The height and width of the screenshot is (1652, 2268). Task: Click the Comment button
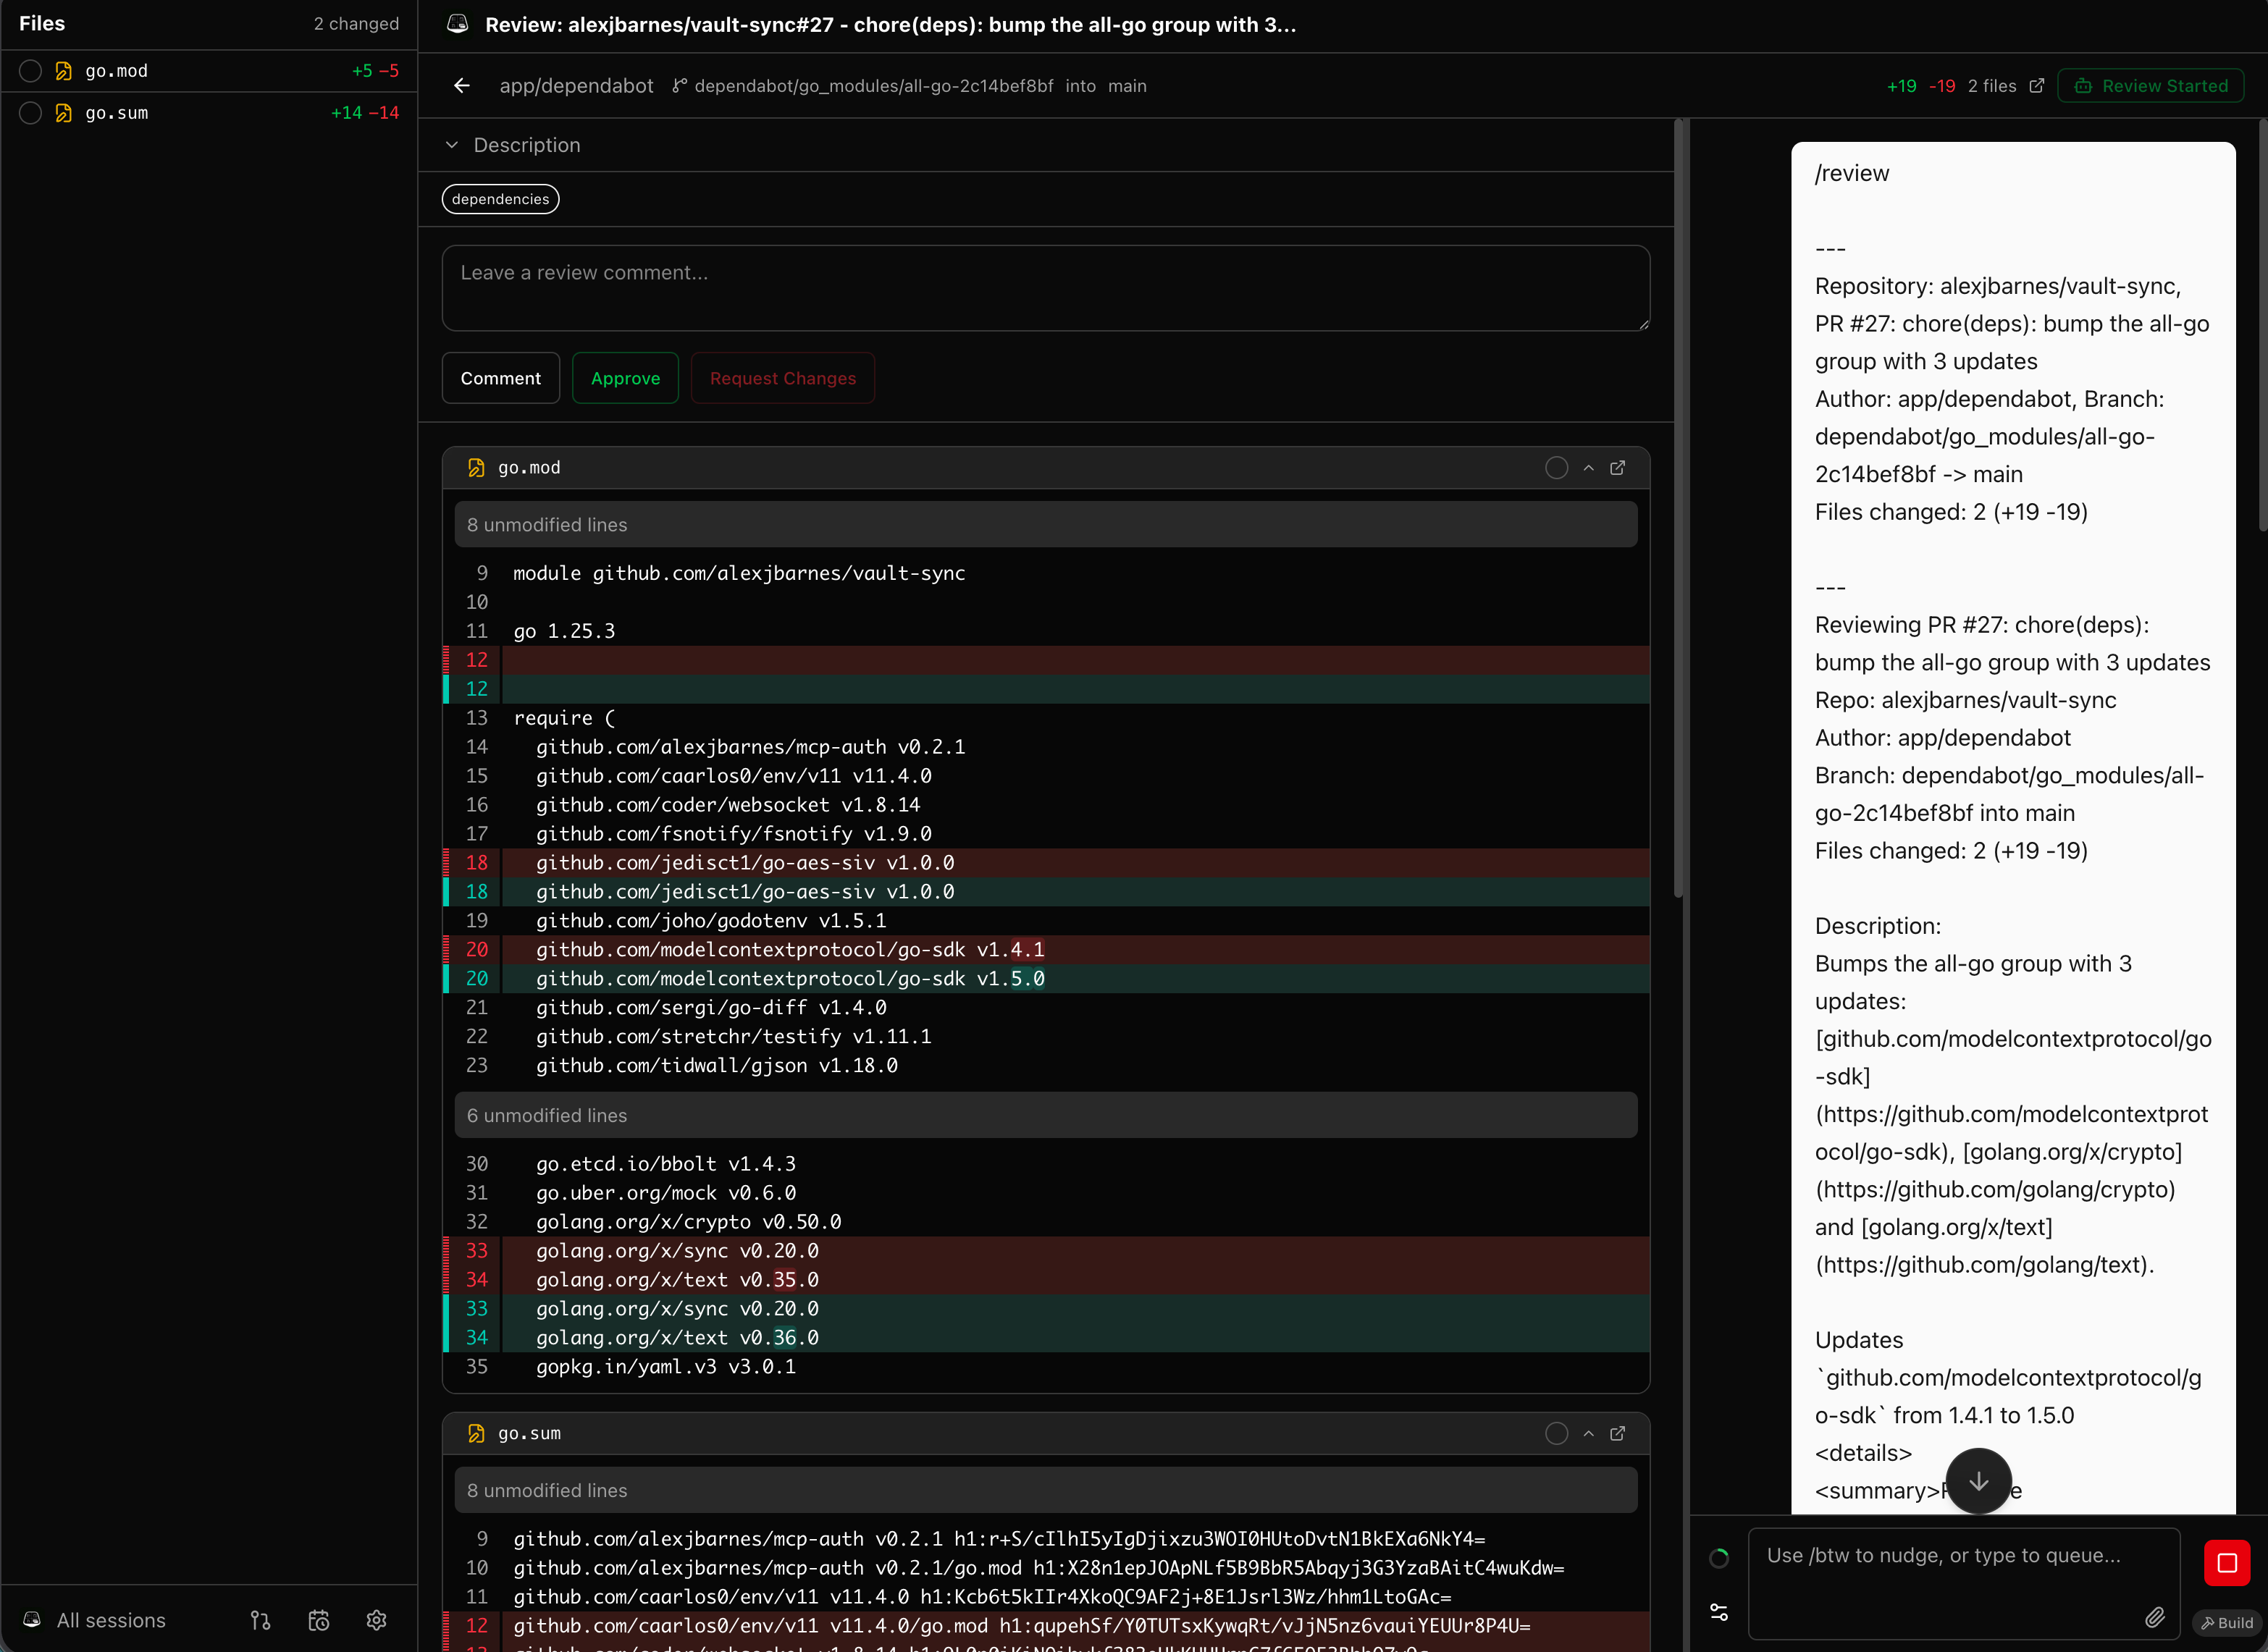click(x=500, y=378)
